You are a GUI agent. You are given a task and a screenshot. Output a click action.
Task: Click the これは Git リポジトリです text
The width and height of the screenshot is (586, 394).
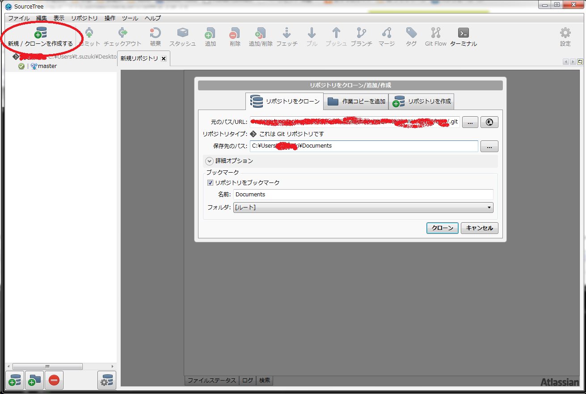coord(291,134)
